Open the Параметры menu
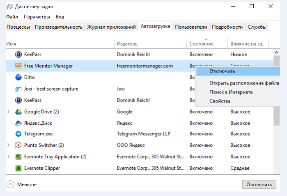Viewport: 287px width, 196px height. click(x=37, y=17)
